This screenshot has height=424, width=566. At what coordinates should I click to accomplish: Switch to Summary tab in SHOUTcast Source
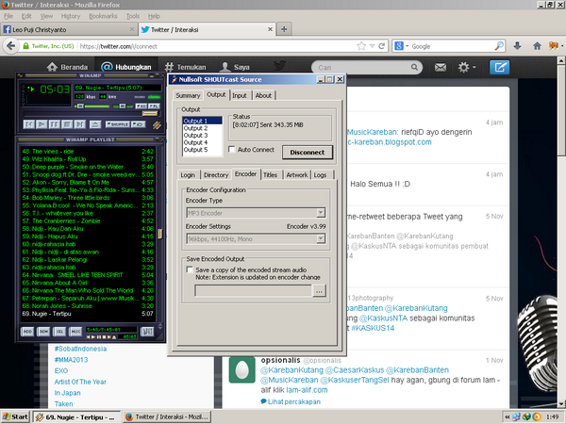[188, 95]
